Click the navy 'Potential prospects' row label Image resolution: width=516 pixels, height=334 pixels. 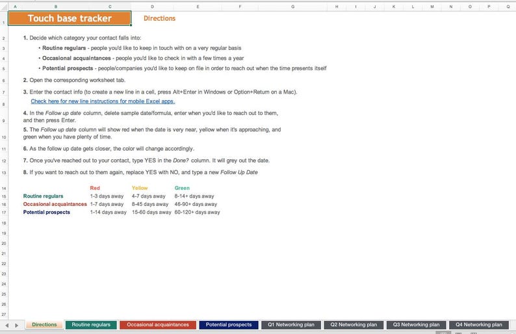coord(46,212)
